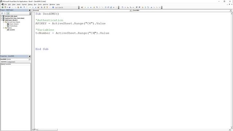233x131 pixels.
Task: Click Outdent icon on Edit toolbar
Action: (139, 7)
